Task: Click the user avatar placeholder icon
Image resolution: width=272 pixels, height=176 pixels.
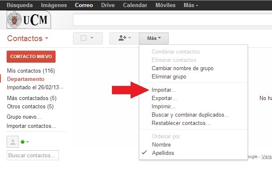Action: coord(13,142)
